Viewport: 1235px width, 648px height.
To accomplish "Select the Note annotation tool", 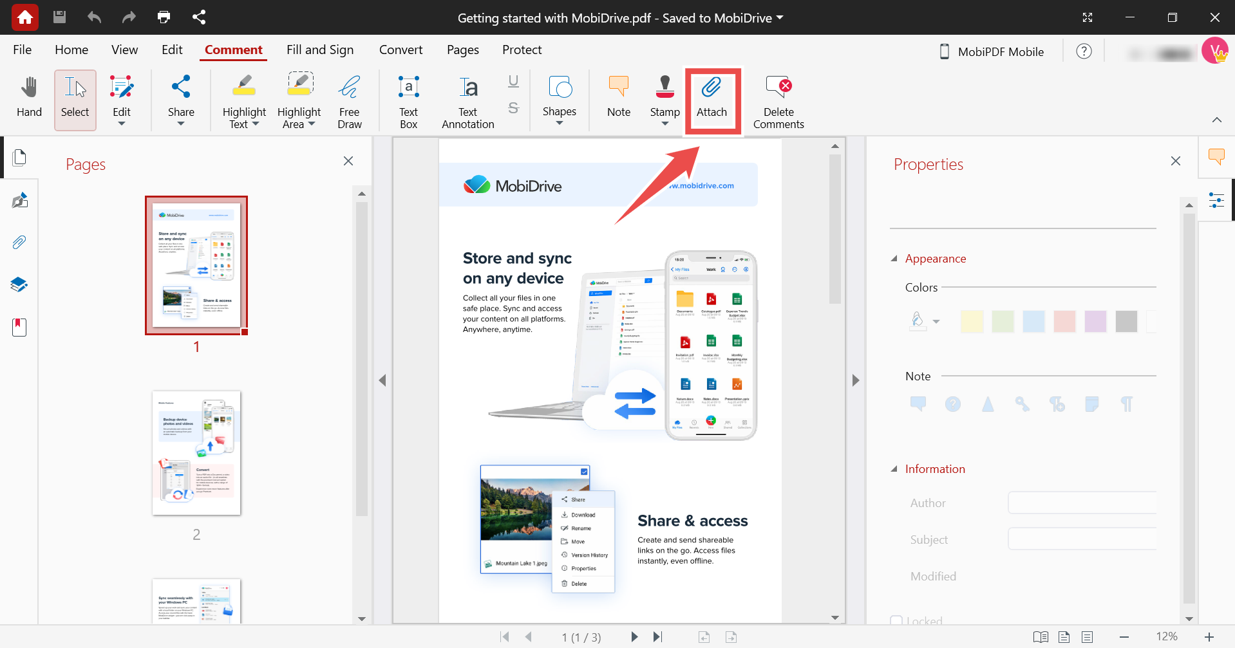I will 617,98.
